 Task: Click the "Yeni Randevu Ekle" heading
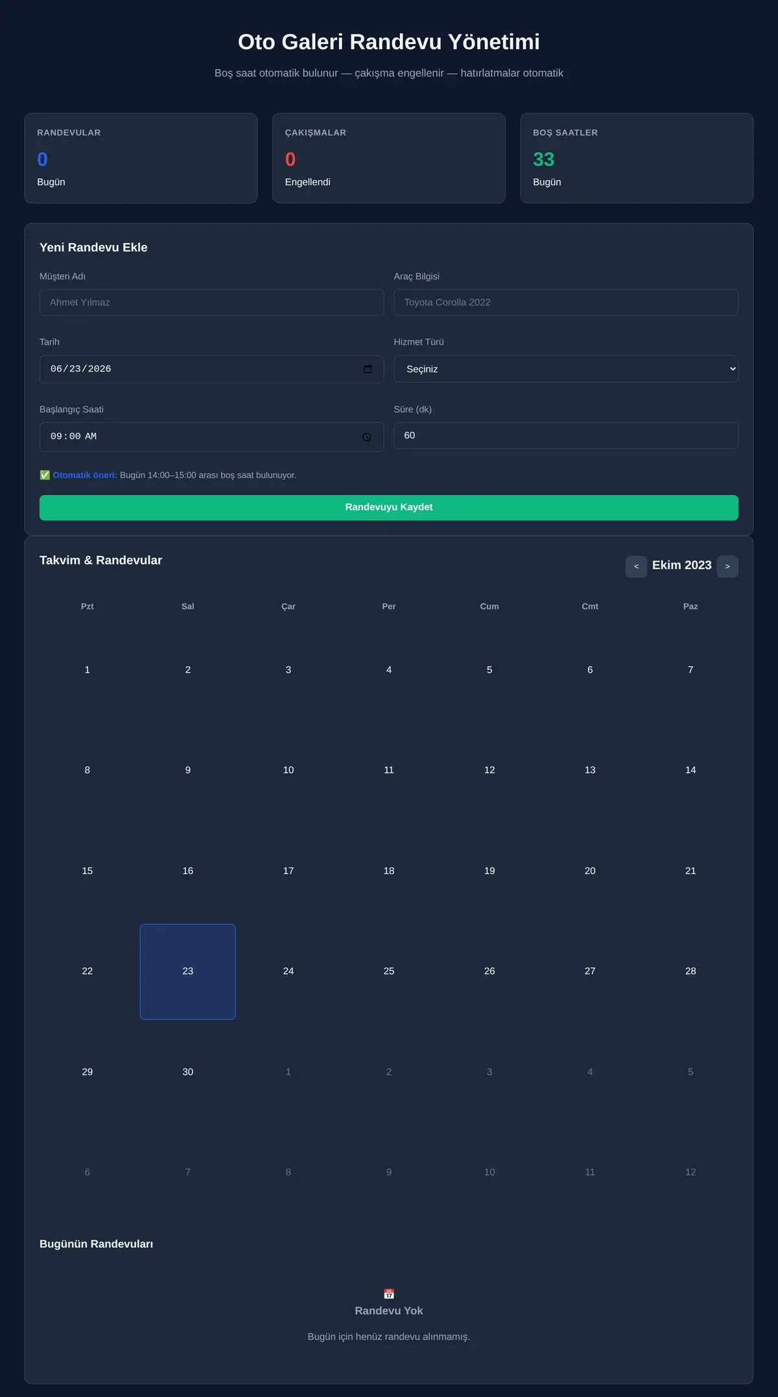(93, 248)
